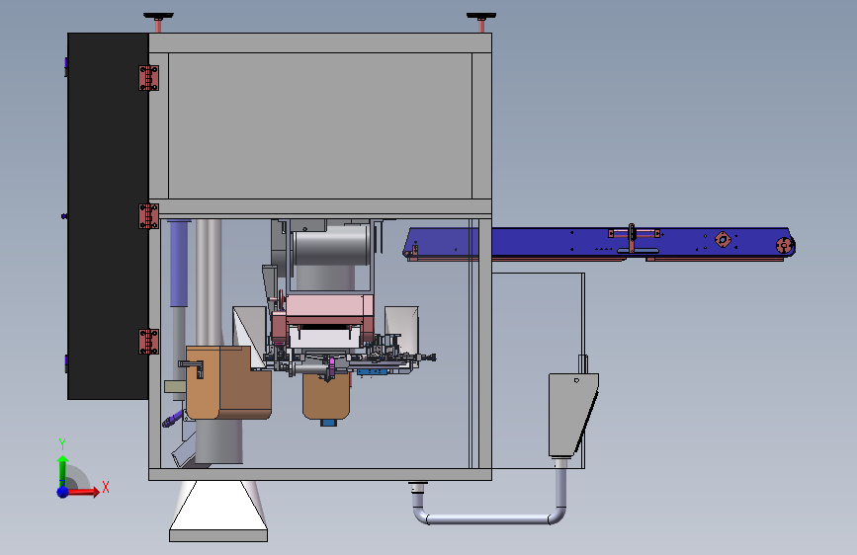This screenshot has height=555, width=857.
Task: Select the purple vertical column inside frame
Action: coord(179,264)
